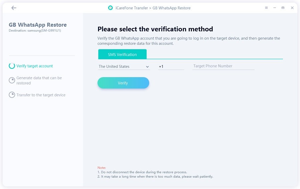Expand the country dropdown chevron
Image resolution: width=300 pixels, height=189 pixels.
point(147,67)
